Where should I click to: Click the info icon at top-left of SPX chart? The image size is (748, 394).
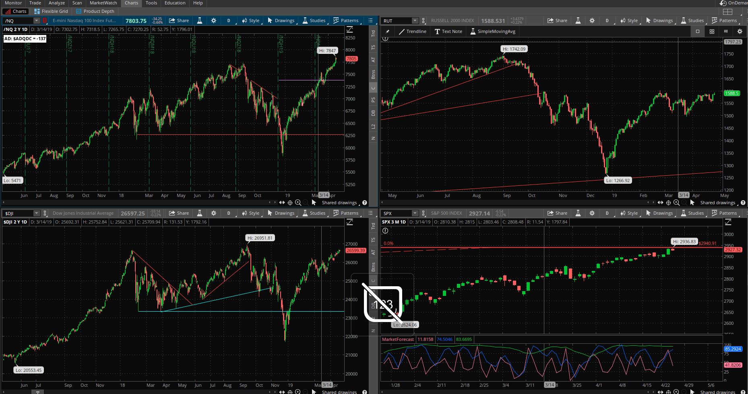[385, 231]
